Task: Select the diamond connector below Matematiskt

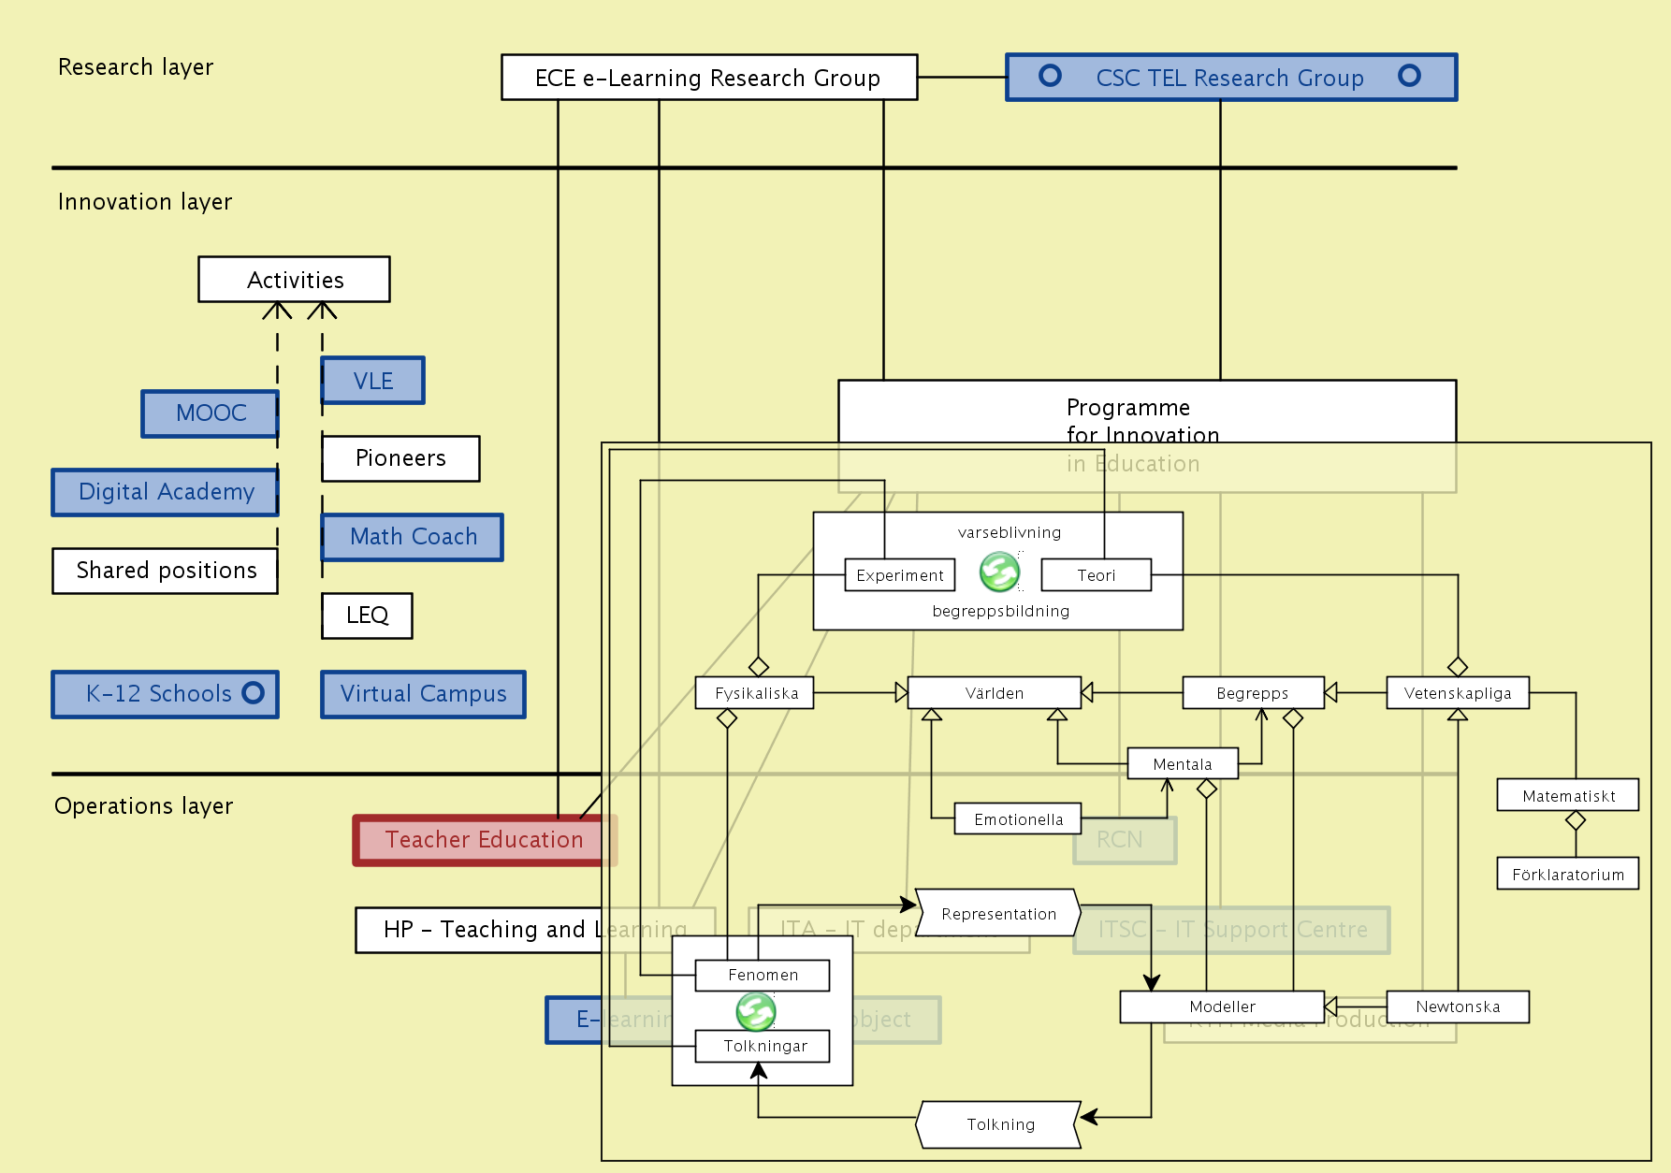Action: 1576,820
